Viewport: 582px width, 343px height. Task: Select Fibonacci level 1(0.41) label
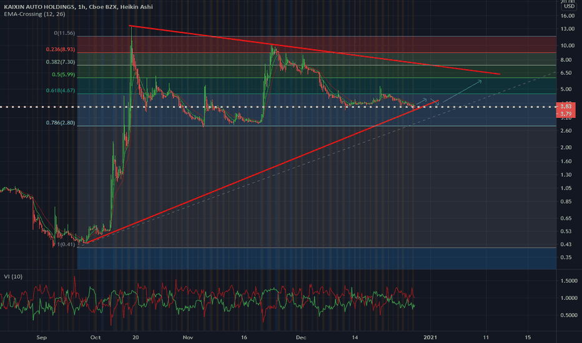tap(66, 244)
